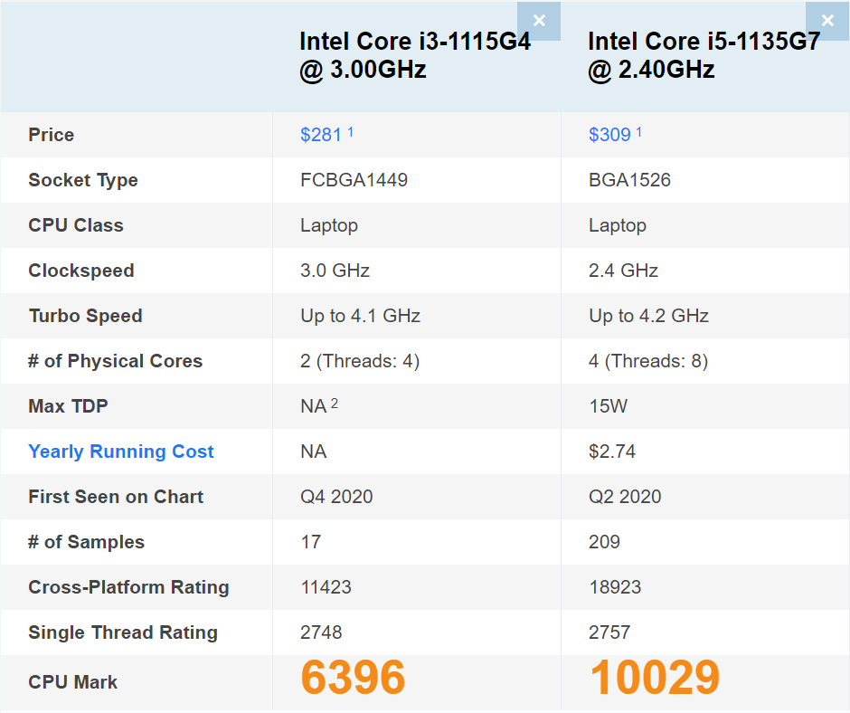Select the 4 (Threads: 8) cores cell
The width and height of the screenshot is (850, 713).
coord(648,361)
